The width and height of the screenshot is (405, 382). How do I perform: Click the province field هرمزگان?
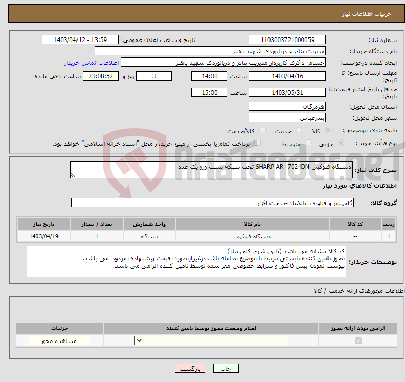[287, 106]
